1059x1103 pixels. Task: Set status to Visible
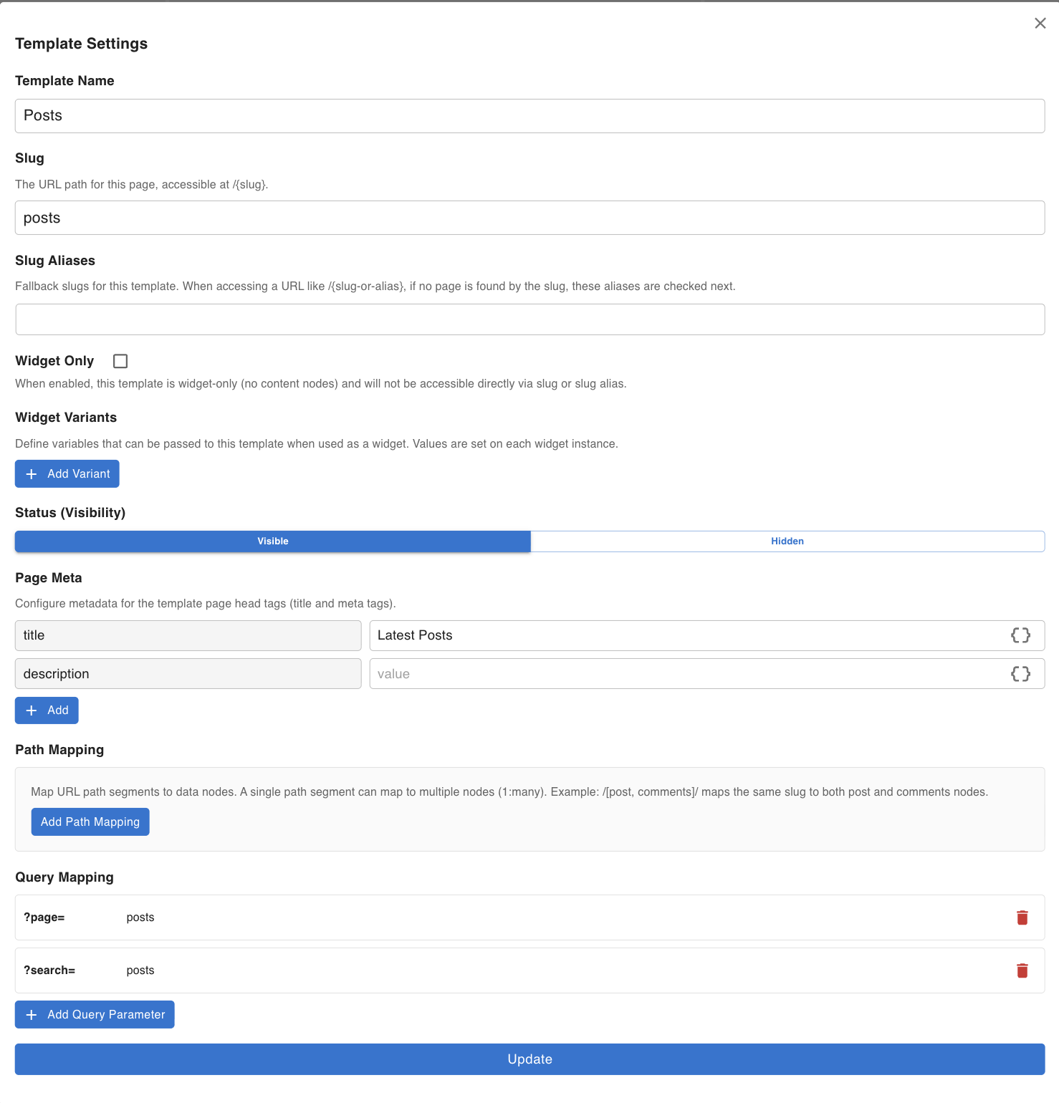(x=273, y=541)
